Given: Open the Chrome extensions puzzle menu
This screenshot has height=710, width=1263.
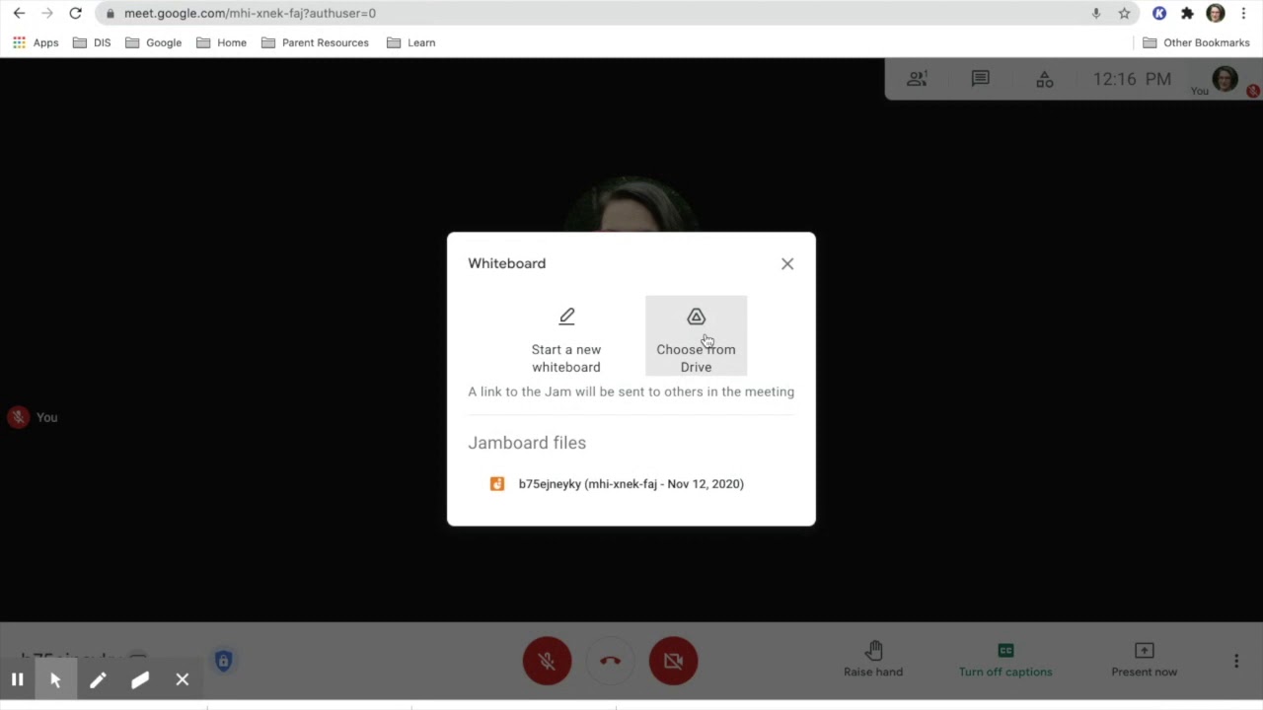Looking at the screenshot, I should tap(1187, 13).
